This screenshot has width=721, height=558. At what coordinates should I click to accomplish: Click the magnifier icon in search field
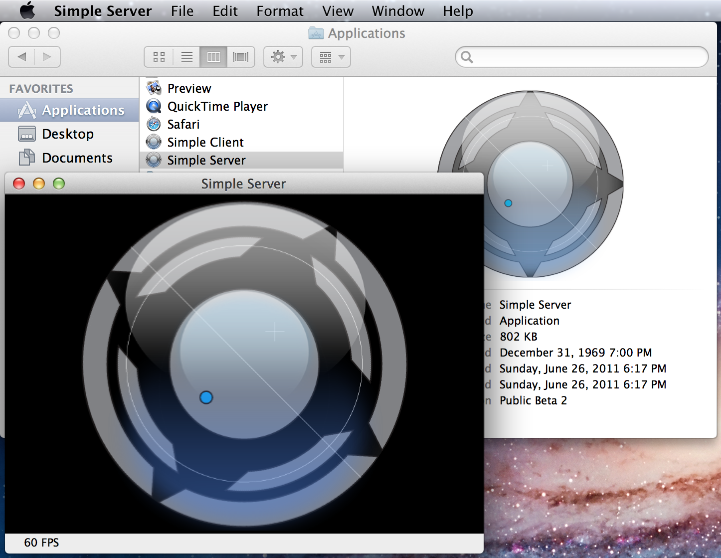467,57
